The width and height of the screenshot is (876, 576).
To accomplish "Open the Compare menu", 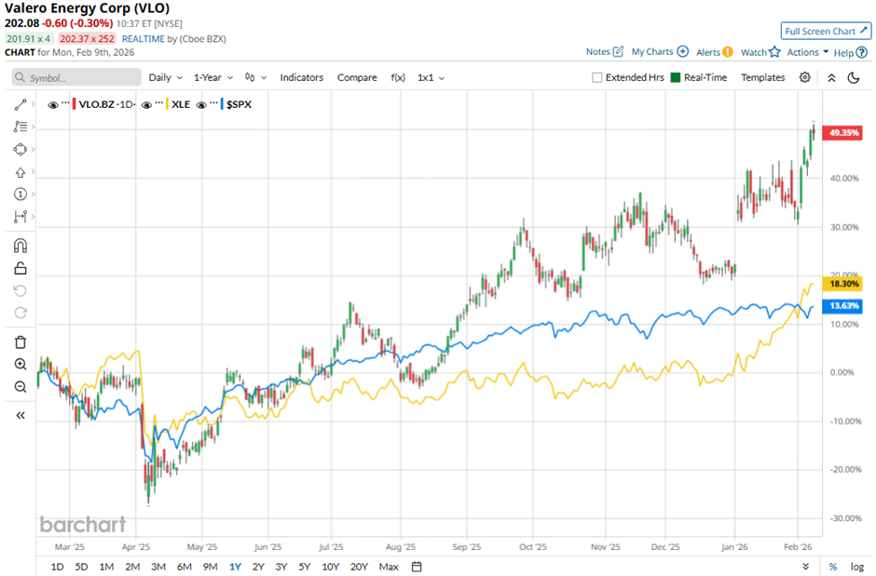I will coord(357,77).
